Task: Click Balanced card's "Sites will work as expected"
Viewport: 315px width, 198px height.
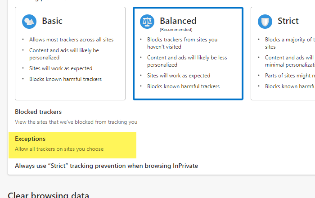Action: (x=179, y=76)
